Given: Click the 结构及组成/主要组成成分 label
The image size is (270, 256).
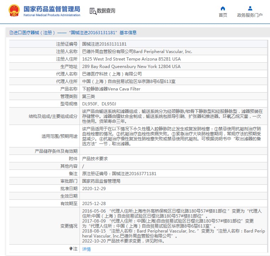Looking at the screenshot, I should 53,116.
